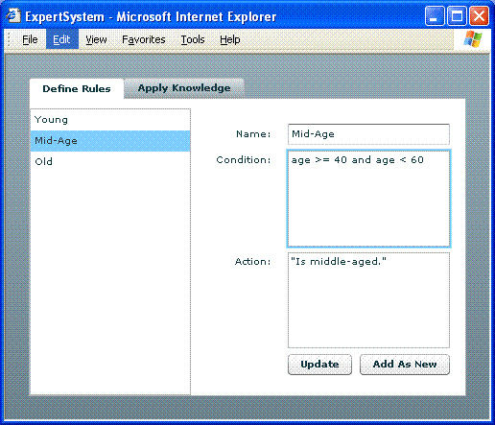
Task: Click the Condition: label
Action: pos(244,160)
